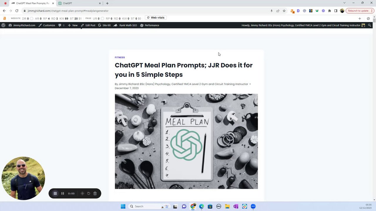Viewport: 376px width, 211px height.
Task: Click the author name Jimmy Richard byline
Action: click(183, 84)
